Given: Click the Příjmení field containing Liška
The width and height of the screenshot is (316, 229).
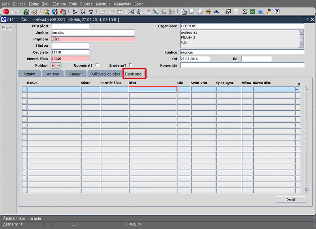Looking at the screenshot, I should click(x=93, y=39).
